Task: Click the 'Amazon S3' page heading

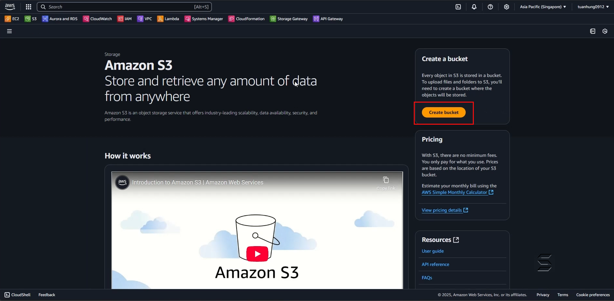Action: (138, 65)
